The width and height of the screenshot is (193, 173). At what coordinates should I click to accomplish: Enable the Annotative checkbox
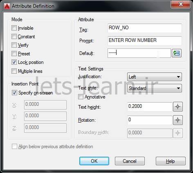click(x=81, y=97)
